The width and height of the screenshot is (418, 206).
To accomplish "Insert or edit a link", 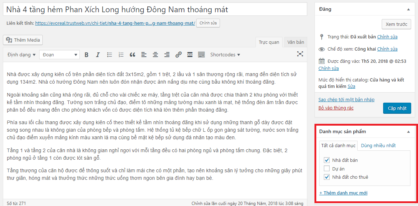I will (x=178, y=55).
